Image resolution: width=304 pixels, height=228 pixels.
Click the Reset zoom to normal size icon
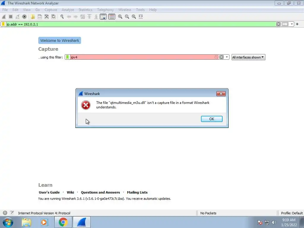coord(134,17)
